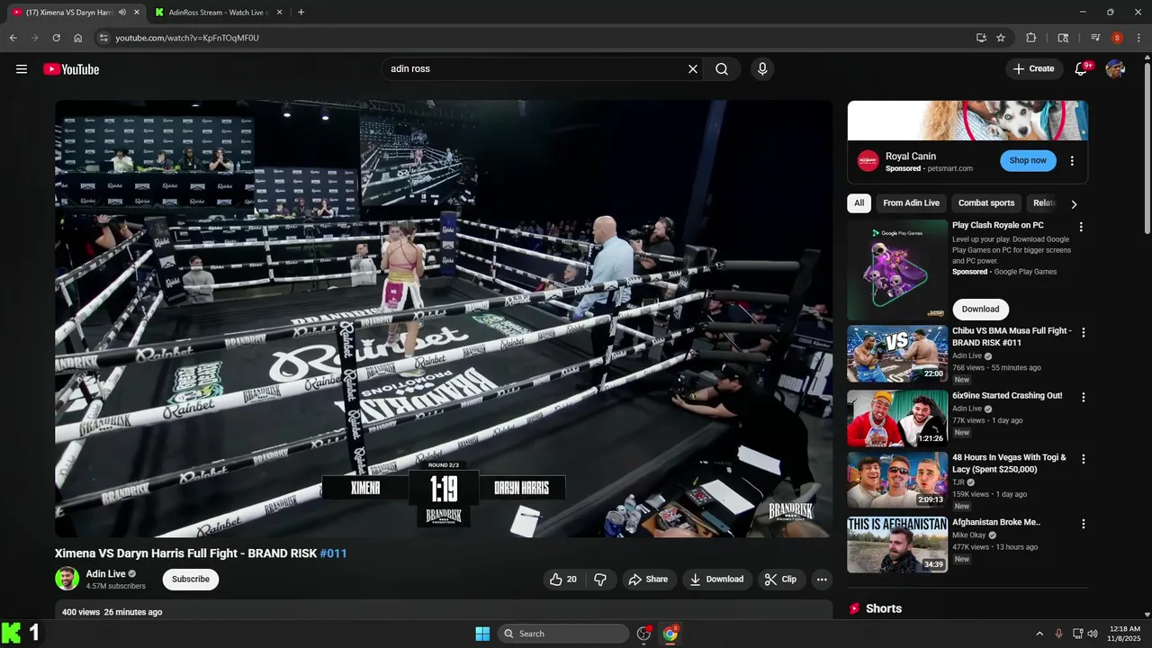
Task: Open options for Chibu VS BMA Musa
Action: (1083, 332)
